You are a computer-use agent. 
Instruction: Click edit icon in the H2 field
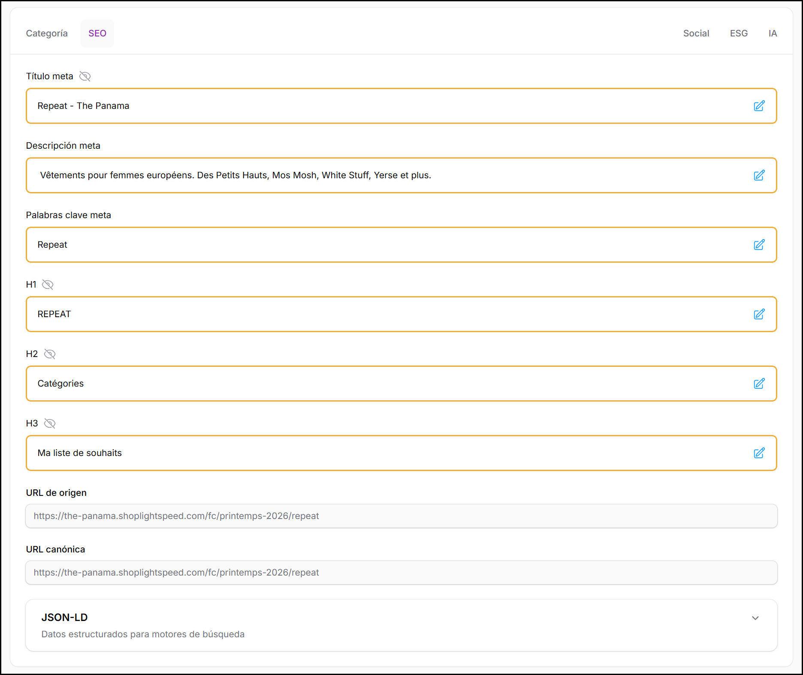pyautogui.click(x=759, y=384)
